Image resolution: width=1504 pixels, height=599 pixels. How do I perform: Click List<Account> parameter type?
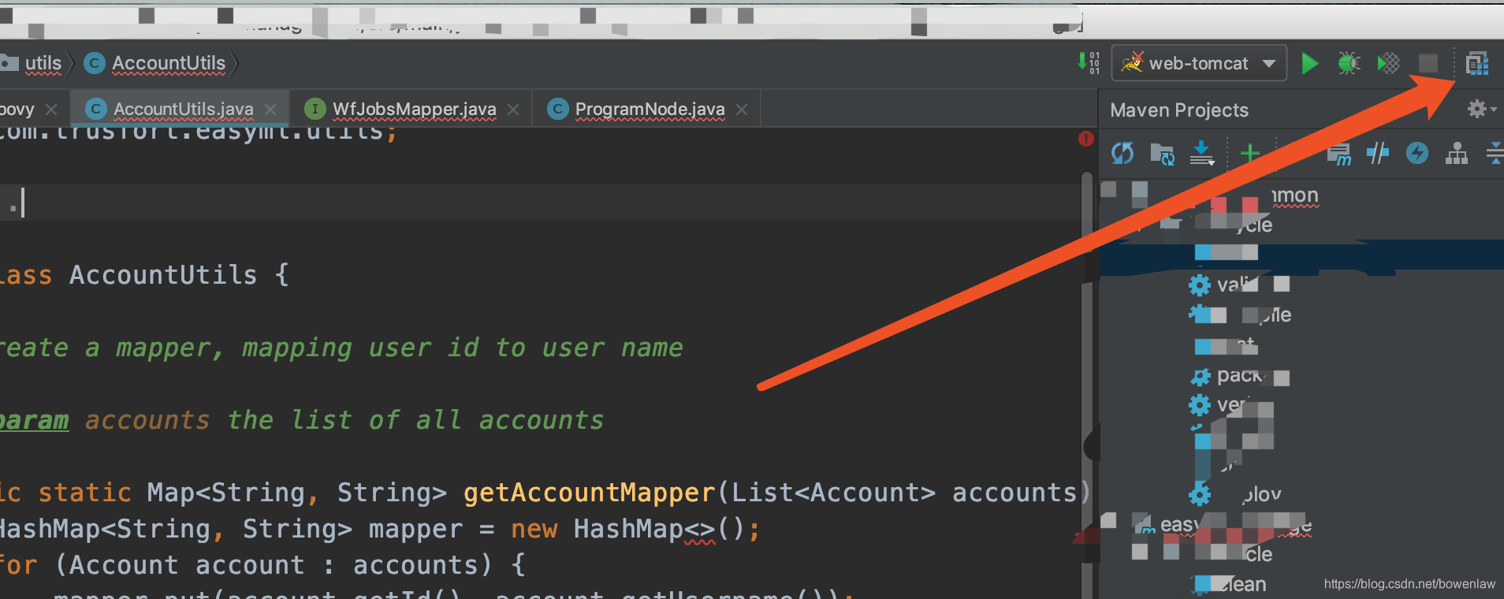(x=833, y=493)
